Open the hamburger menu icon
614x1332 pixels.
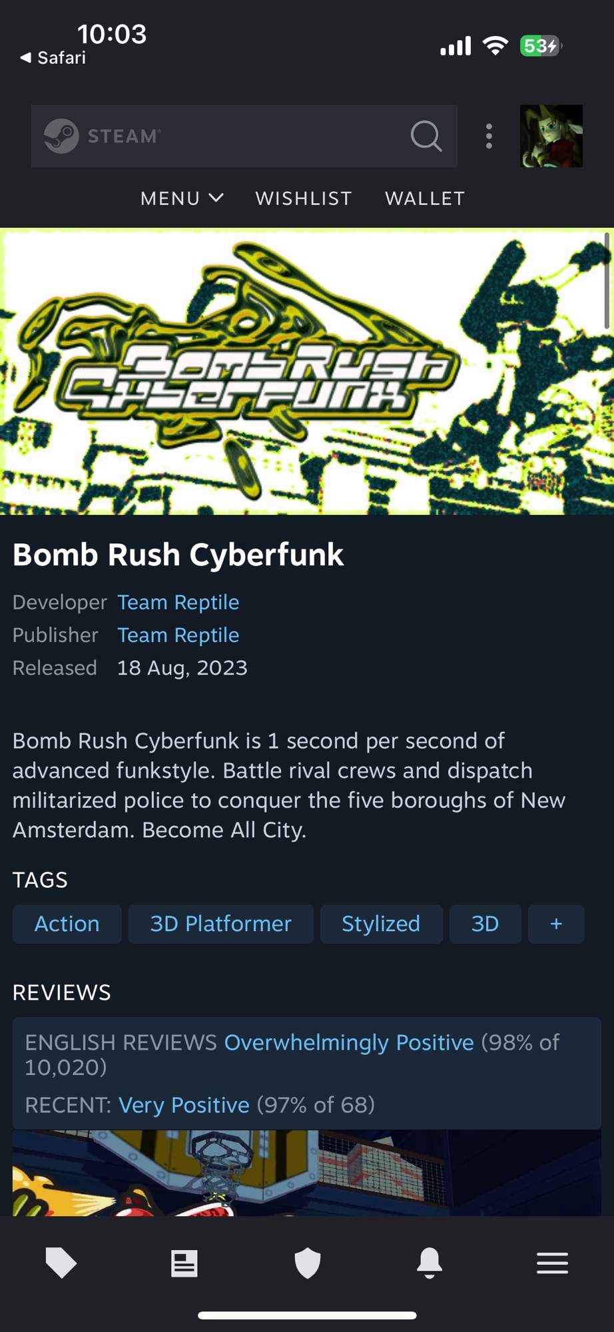tap(552, 1263)
